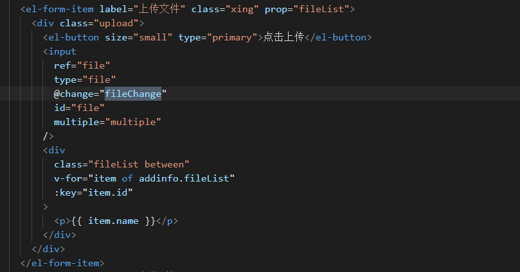Click the ref="file" attribute
This screenshot has width=520, height=272.
[82, 66]
